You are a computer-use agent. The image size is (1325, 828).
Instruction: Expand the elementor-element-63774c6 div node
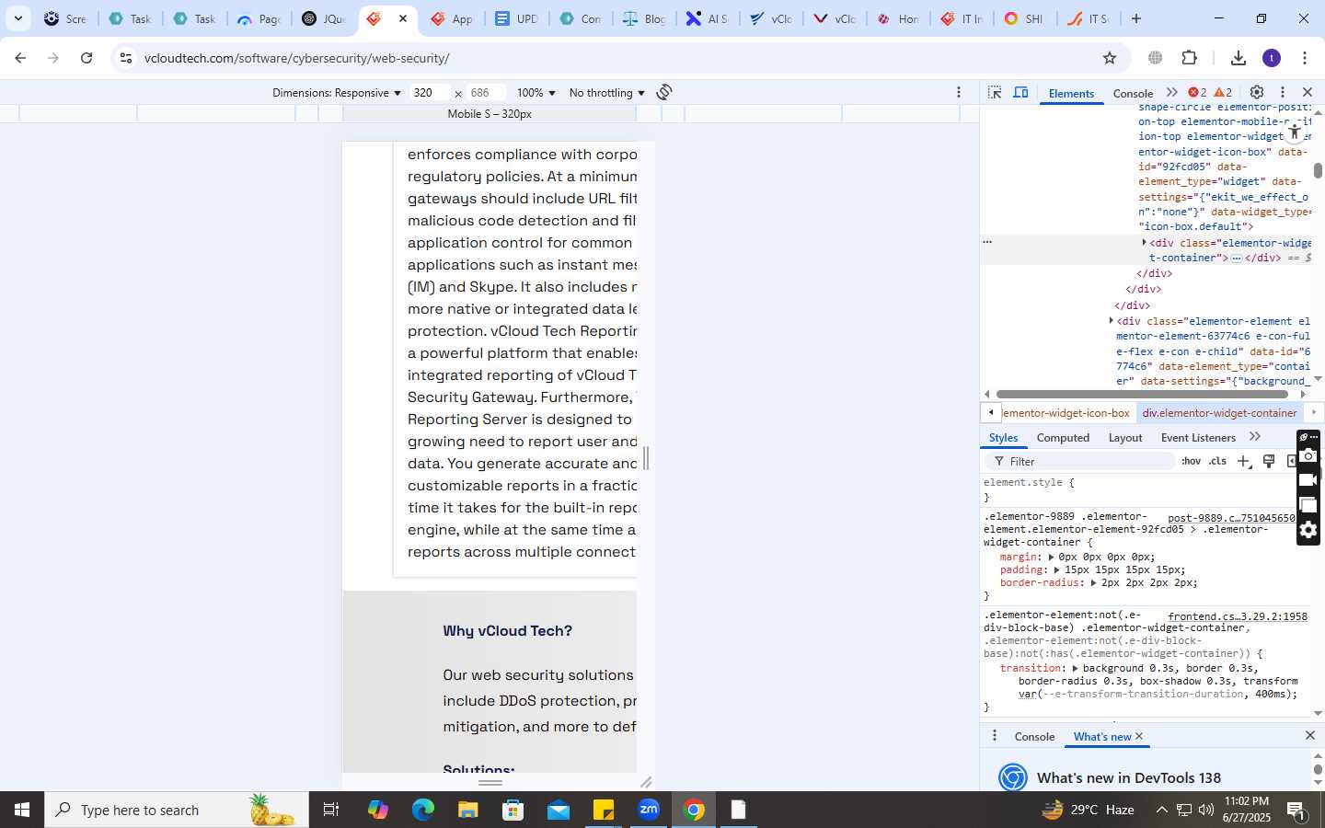(1112, 321)
